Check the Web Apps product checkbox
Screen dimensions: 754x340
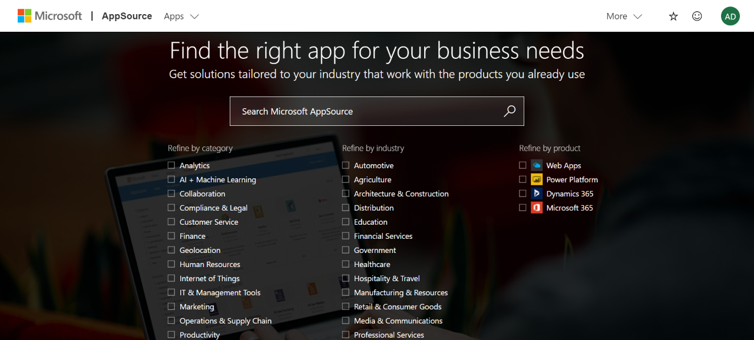click(x=522, y=165)
